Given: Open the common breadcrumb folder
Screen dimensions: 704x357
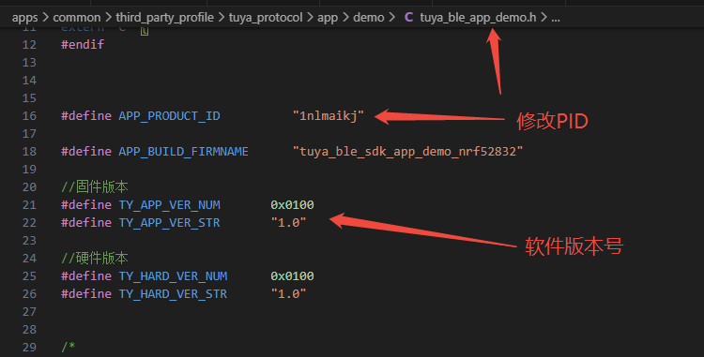Looking at the screenshot, I should pos(77,18).
